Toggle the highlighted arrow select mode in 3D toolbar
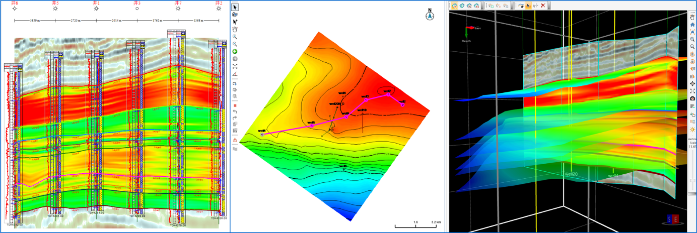The height and width of the screenshot is (233, 697). click(x=528, y=6)
